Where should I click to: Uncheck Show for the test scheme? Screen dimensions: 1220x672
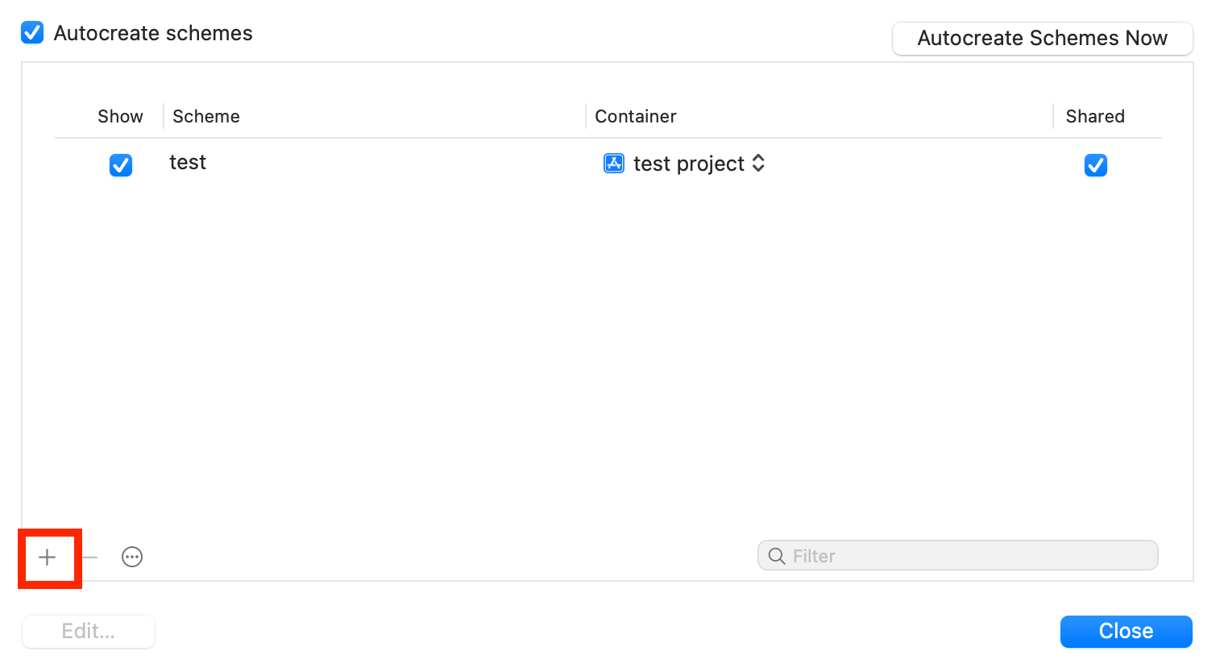pos(121,165)
